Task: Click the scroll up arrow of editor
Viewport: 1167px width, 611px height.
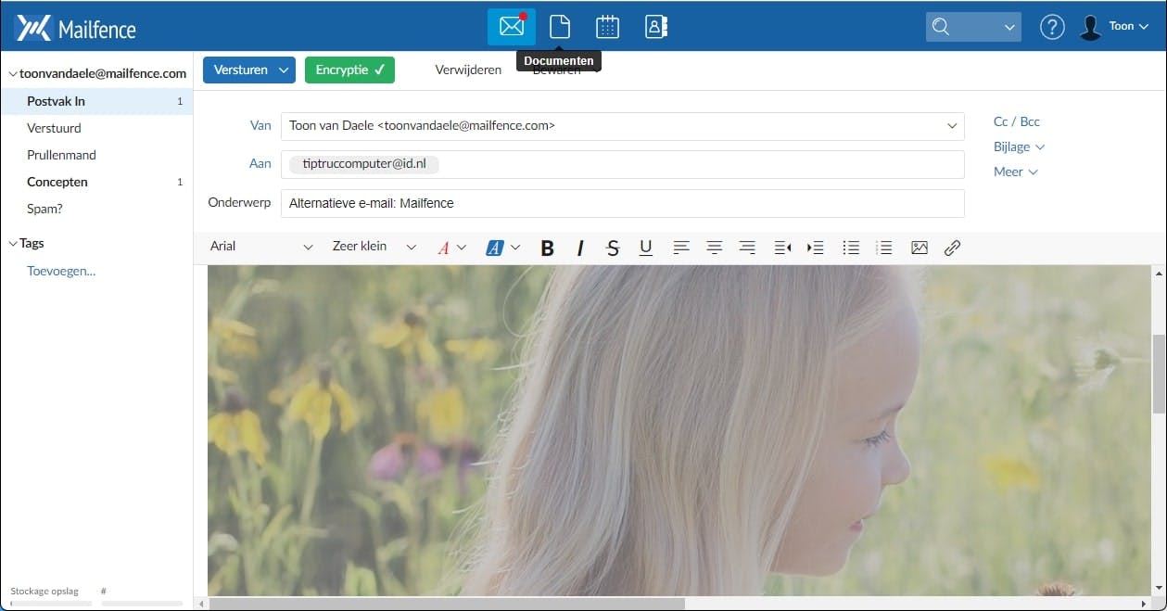Action: (1160, 274)
